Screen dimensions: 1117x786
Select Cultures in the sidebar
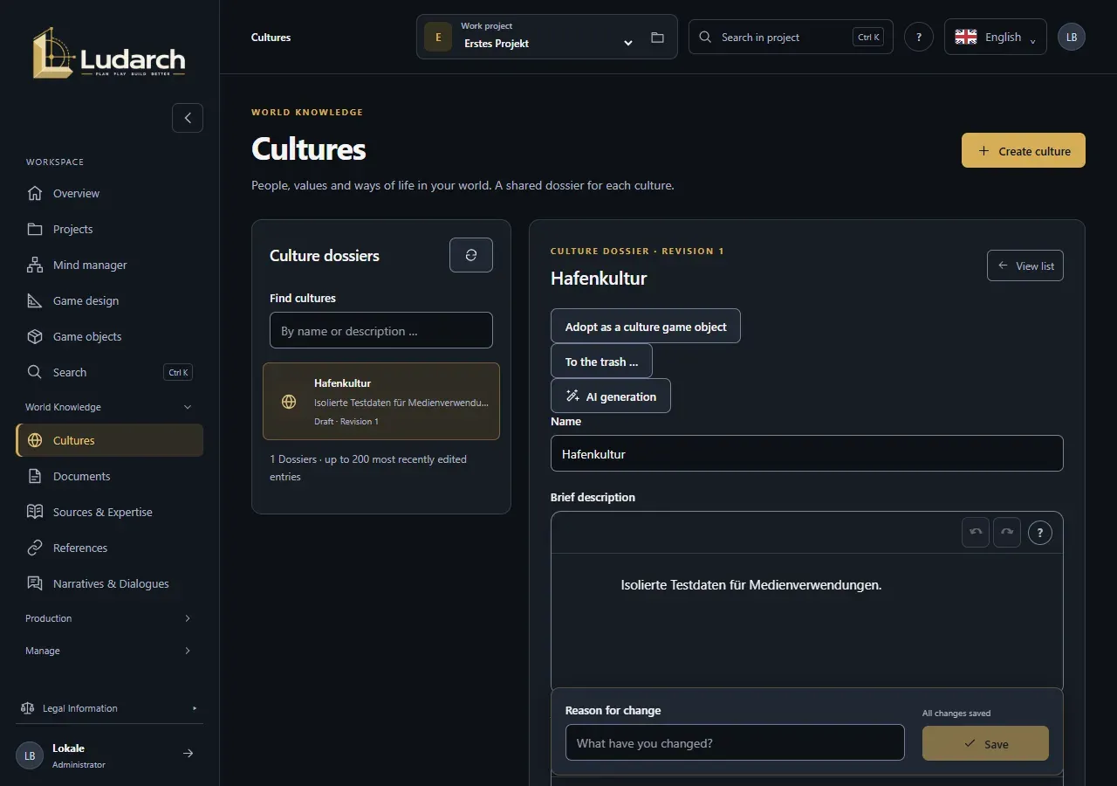click(x=109, y=440)
